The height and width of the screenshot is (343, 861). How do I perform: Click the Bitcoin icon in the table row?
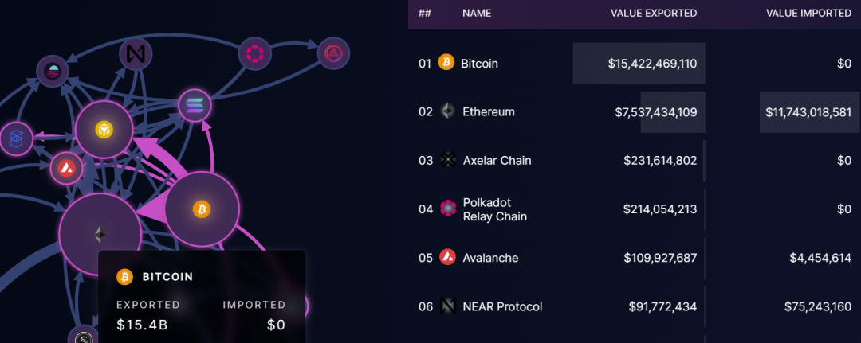tap(446, 62)
